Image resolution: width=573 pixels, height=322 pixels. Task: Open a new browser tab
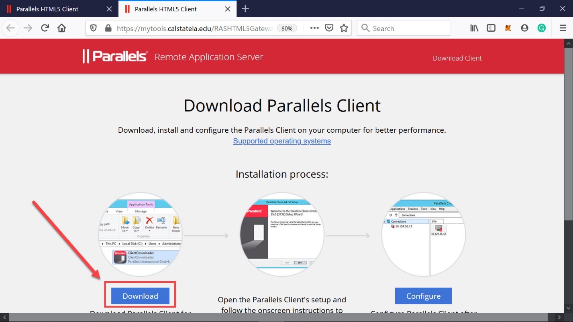click(245, 9)
